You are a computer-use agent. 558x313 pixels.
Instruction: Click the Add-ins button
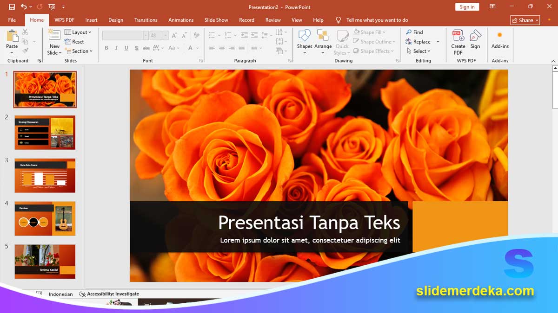tap(500, 40)
